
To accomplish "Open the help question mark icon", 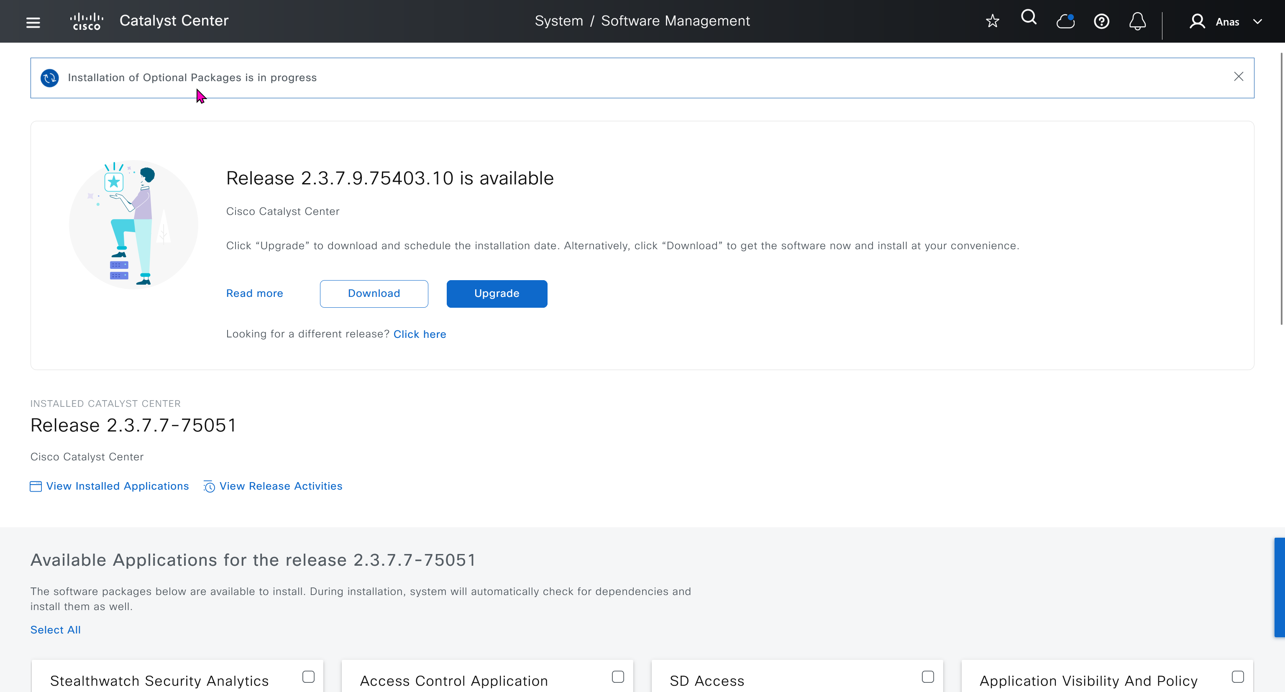I will click(x=1101, y=21).
